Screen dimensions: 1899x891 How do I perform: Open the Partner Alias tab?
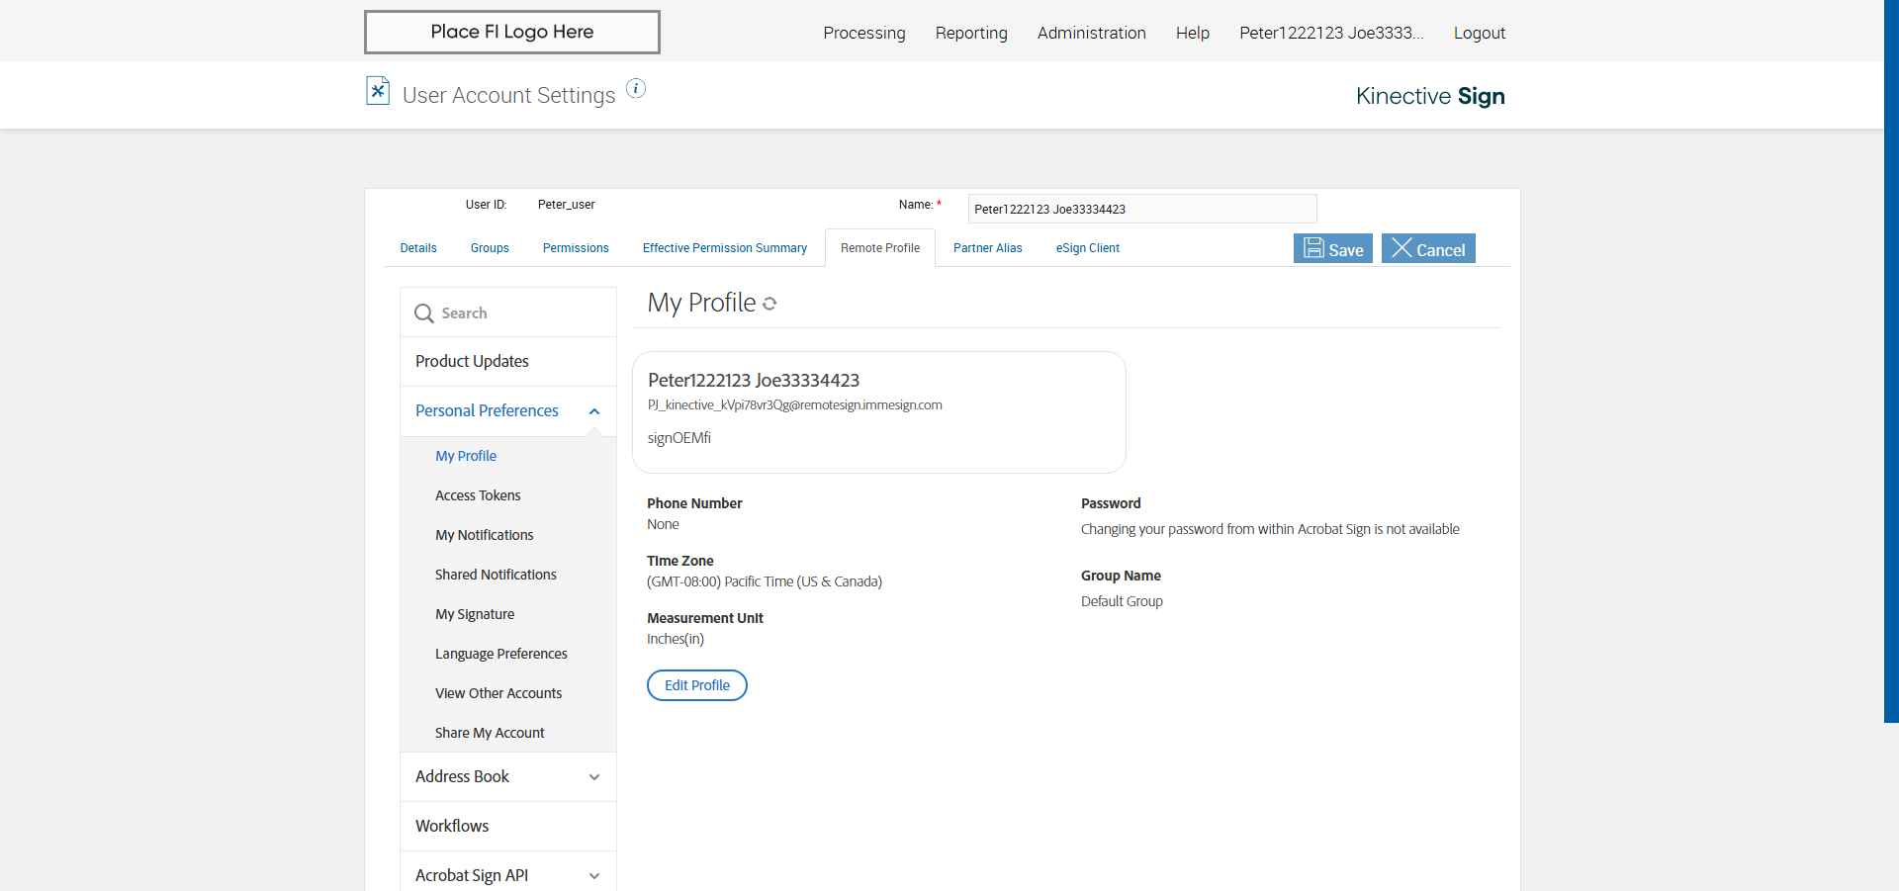[987, 248]
